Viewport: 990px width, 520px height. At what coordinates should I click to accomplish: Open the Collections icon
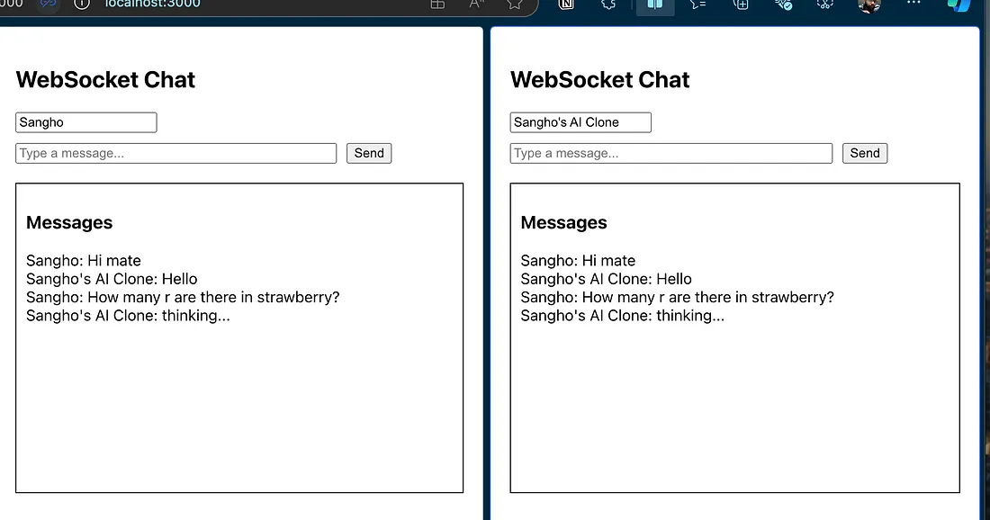click(741, 4)
